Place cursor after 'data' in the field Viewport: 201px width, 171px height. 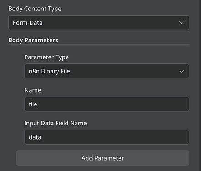tap(41, 137)
